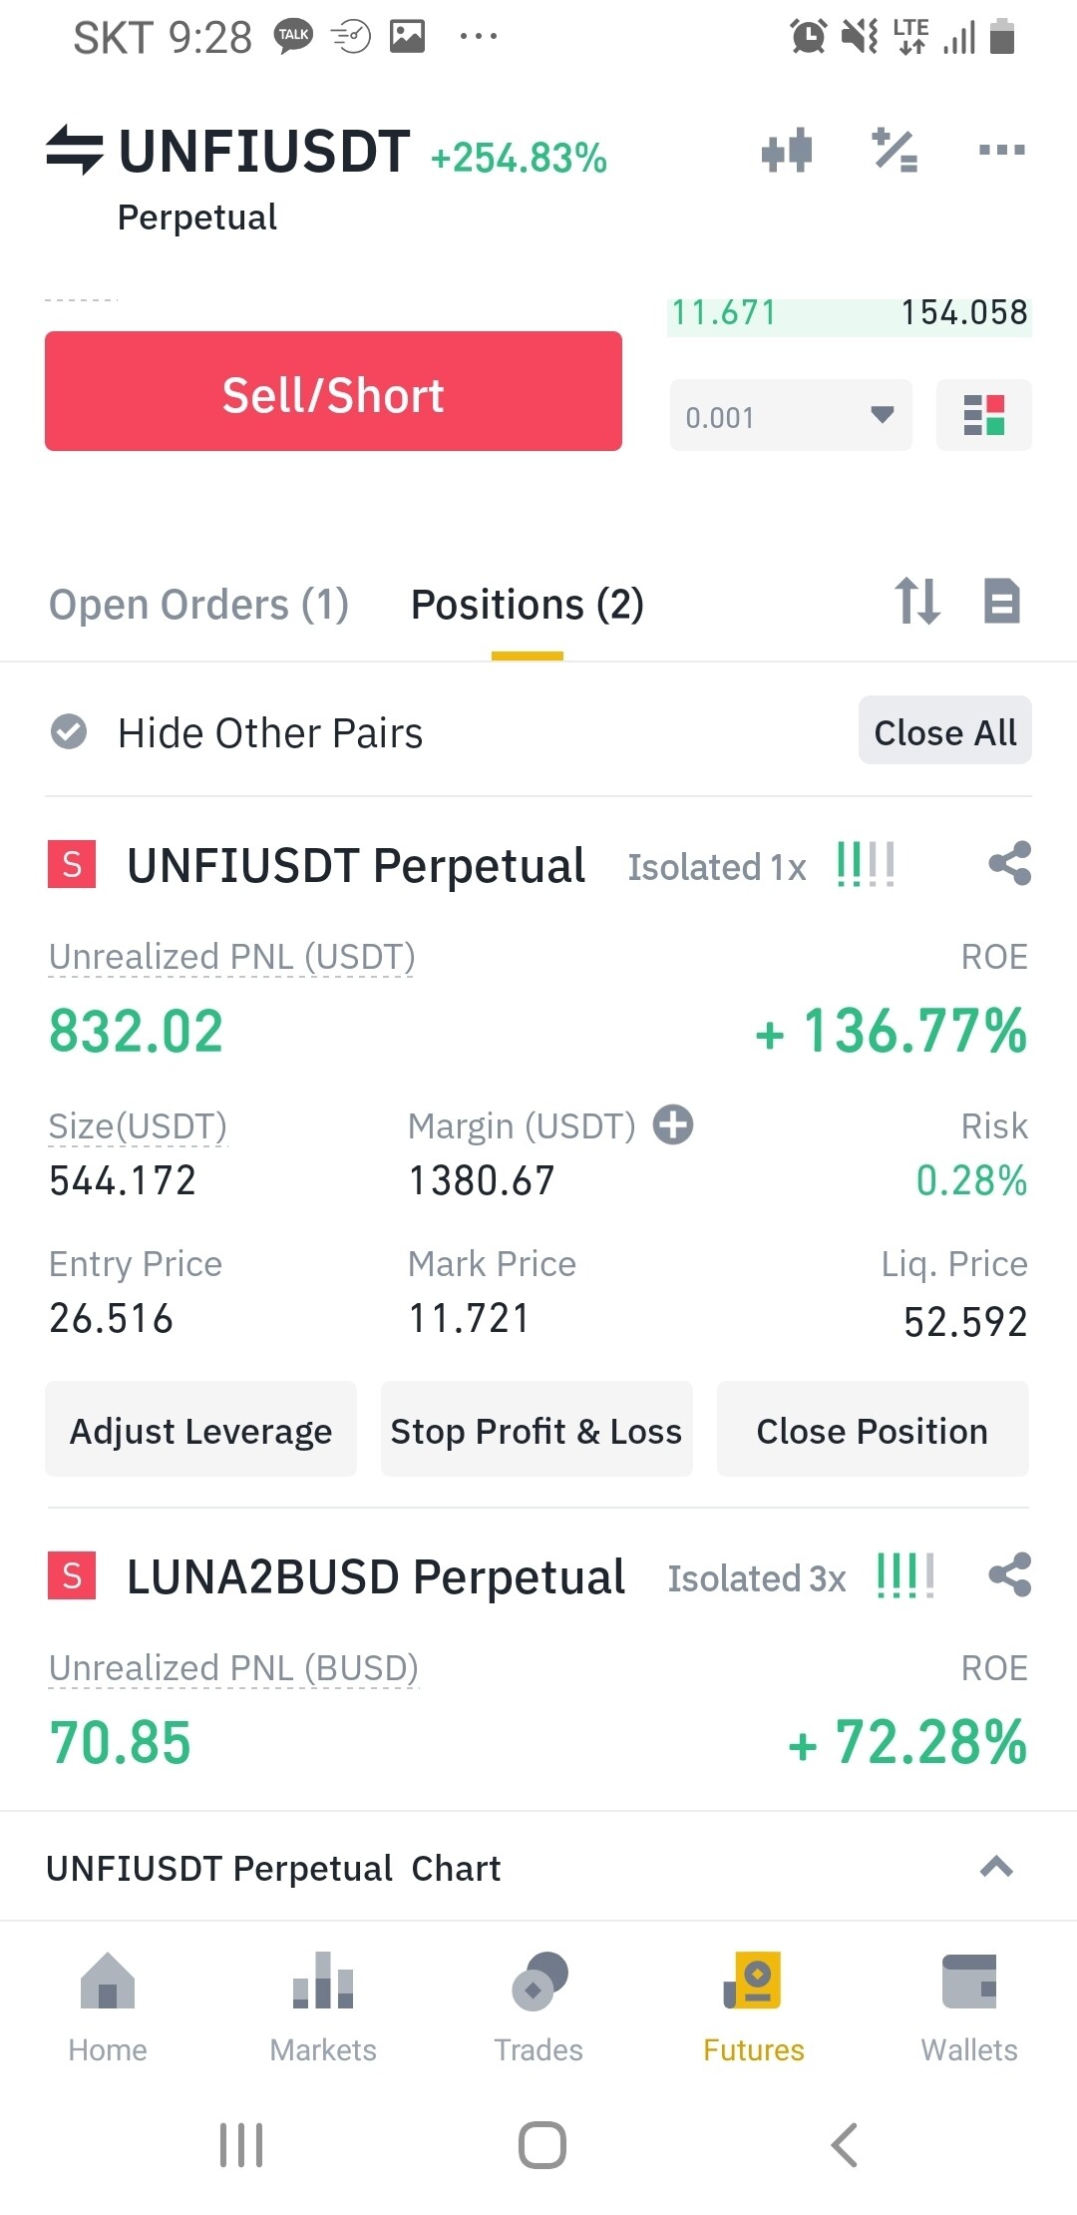Toggle the Hide Other Pairs checkbox
Viewport: 1077px width, 2215px height.
[69, 732]
